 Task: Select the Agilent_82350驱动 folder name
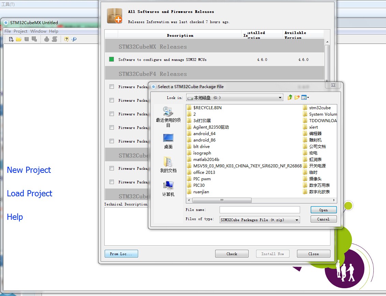tap(211, 127)
